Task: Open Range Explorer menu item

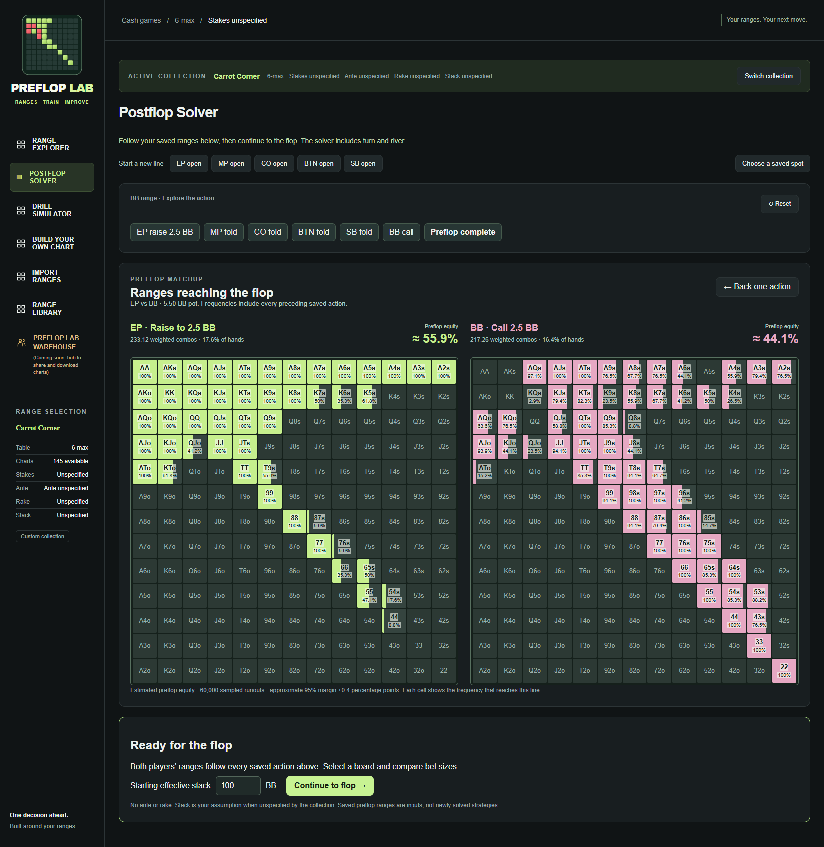Action: [52, 144]
